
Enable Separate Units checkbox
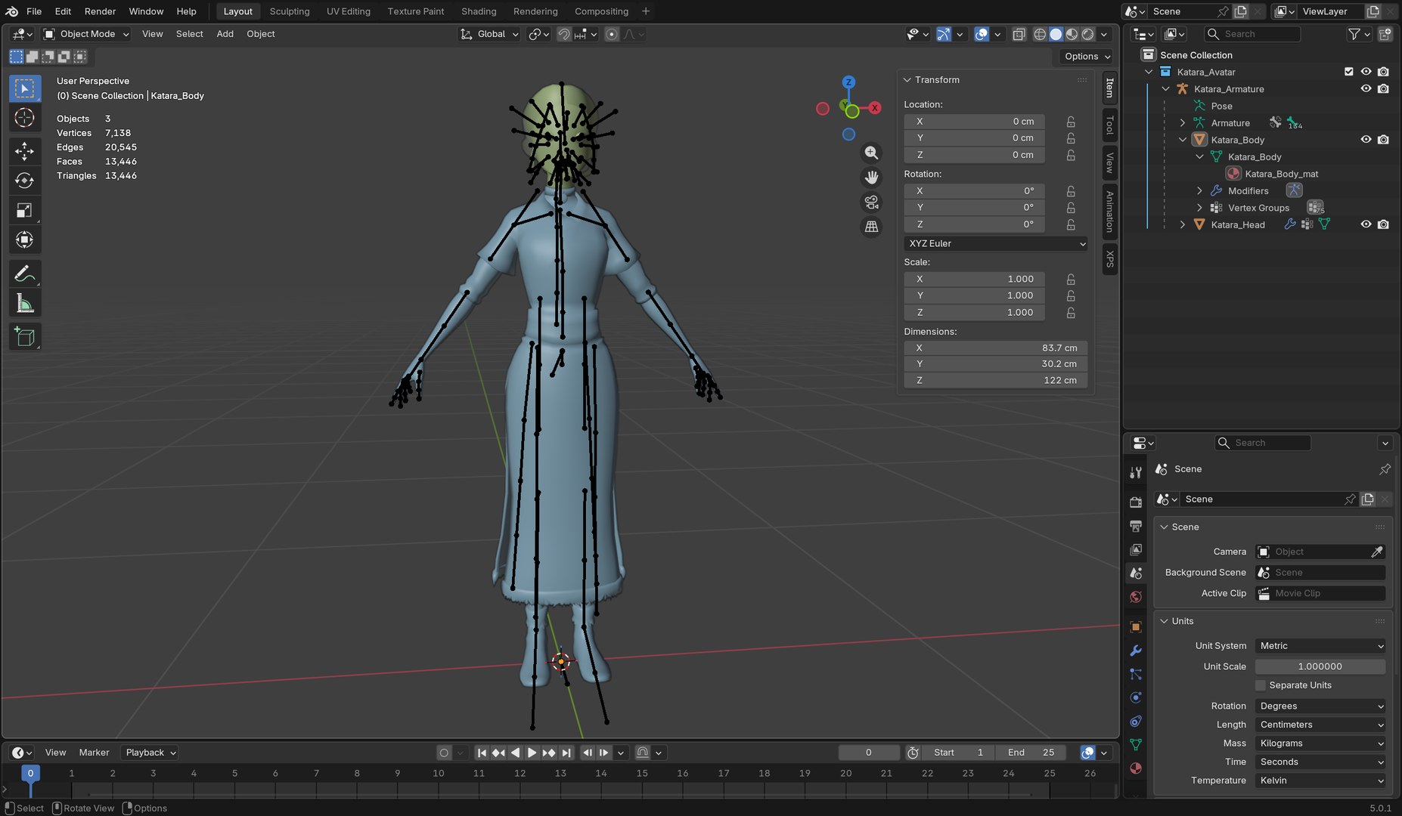point(1261,685)
